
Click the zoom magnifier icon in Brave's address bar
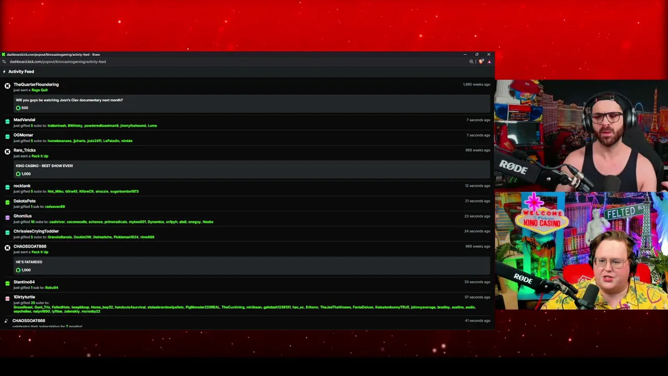(471, 62)
